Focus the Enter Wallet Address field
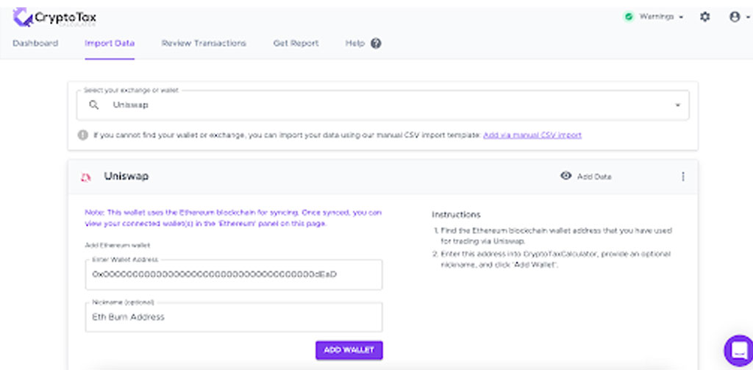Screen dimensions: 753x370 pos(234,275)
